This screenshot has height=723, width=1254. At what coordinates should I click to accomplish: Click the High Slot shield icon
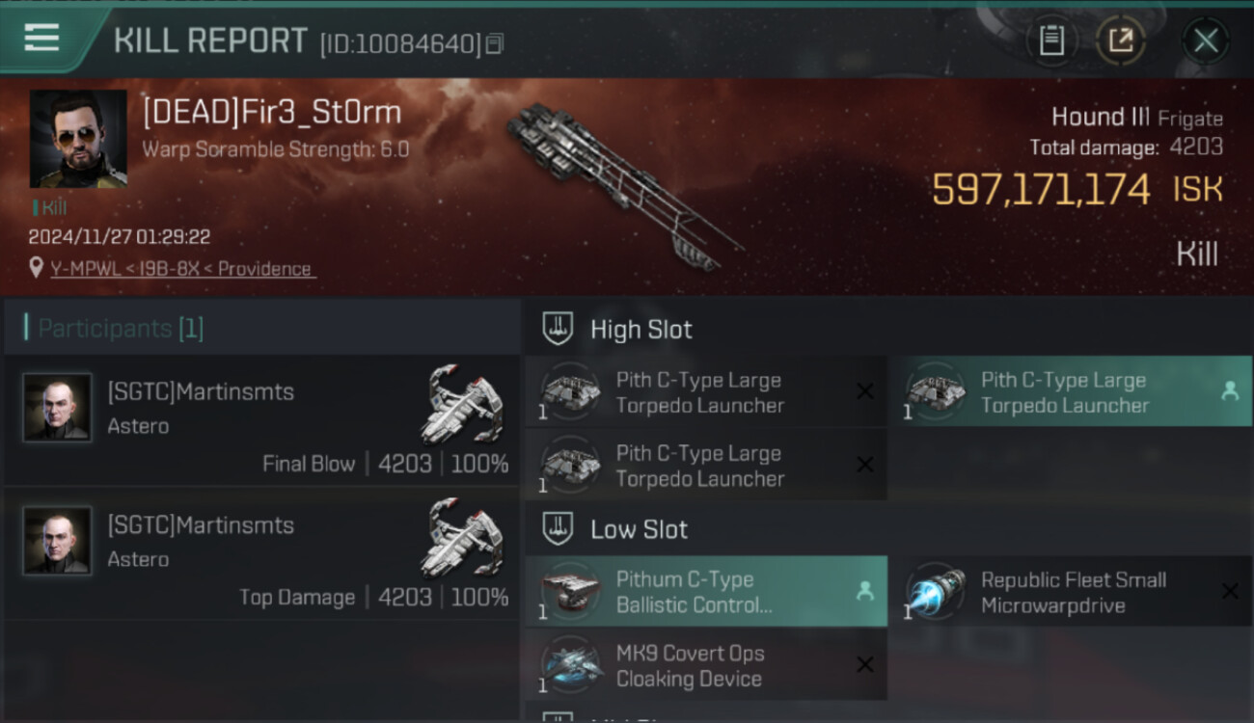click(x=557, y=329)
